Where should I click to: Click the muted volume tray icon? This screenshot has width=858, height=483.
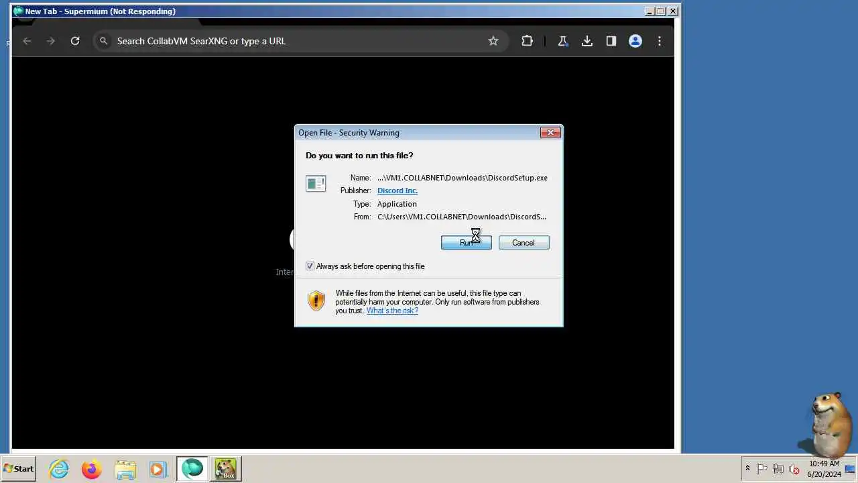pos(794,469)
